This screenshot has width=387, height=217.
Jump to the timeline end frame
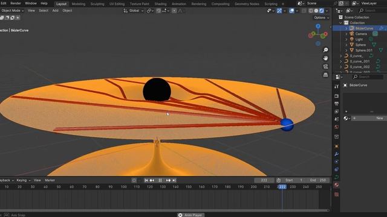point(174,180)
